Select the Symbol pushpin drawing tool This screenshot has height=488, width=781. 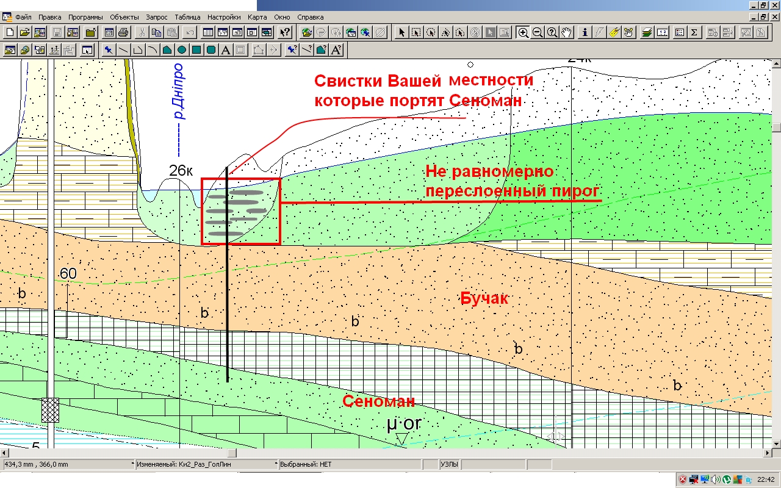[x=109, y=50]
